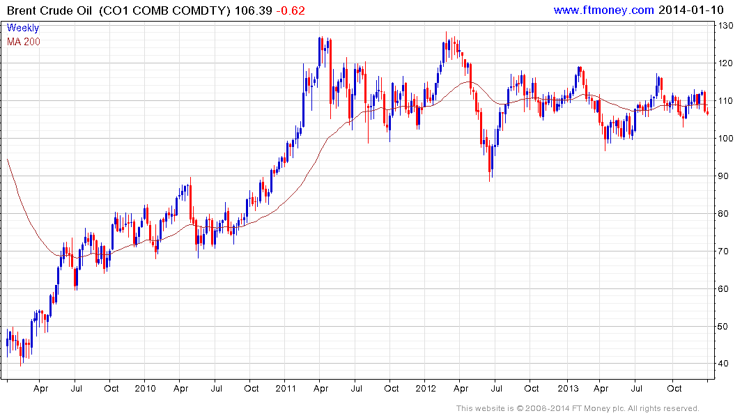Click the 'Oct' label just before 2010

pyautogui.click(x=111, y=388)
